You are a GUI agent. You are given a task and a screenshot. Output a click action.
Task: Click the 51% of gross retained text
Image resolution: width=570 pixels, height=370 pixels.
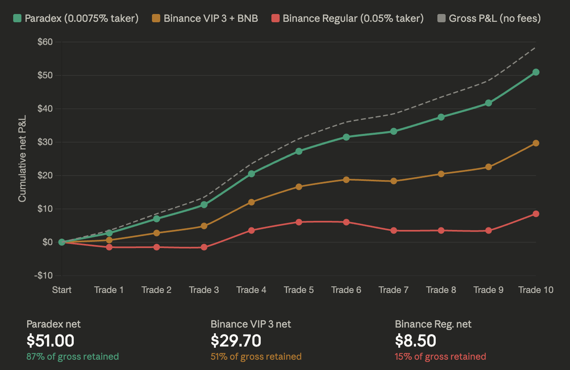point(255,357)
